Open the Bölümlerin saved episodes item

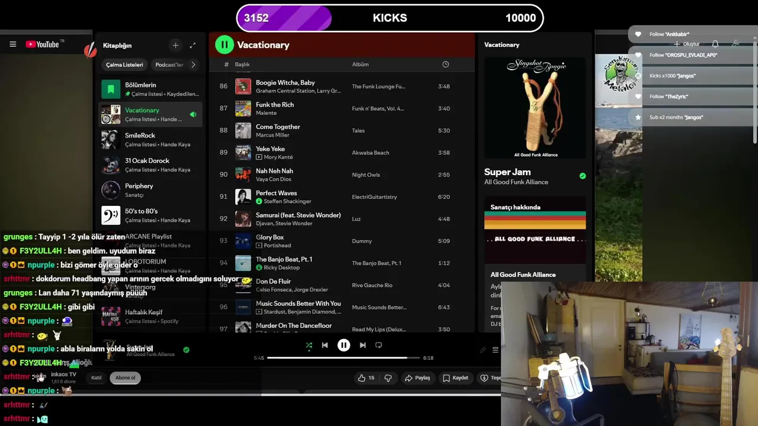(x=150, y=89)
